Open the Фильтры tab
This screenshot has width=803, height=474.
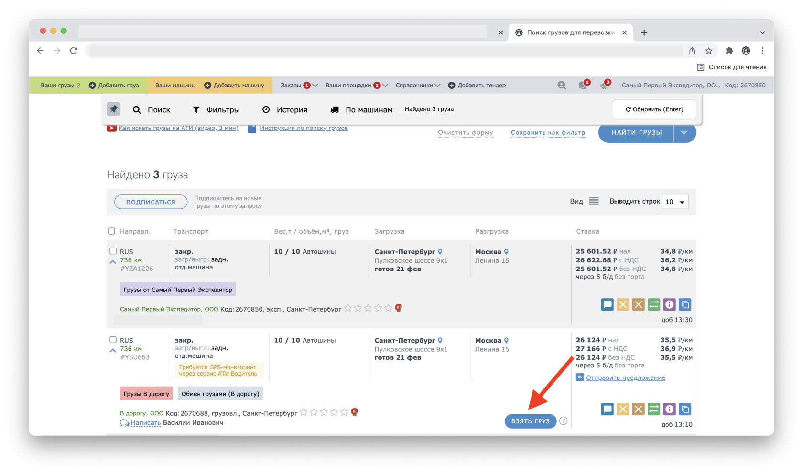click(216, 109)
